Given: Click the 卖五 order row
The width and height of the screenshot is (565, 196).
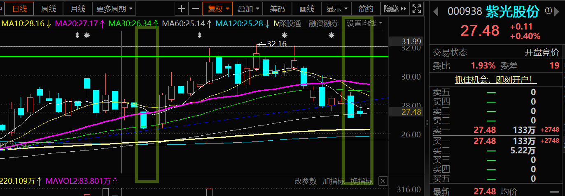Looking at the screenshot, I should tap(496, 92).
